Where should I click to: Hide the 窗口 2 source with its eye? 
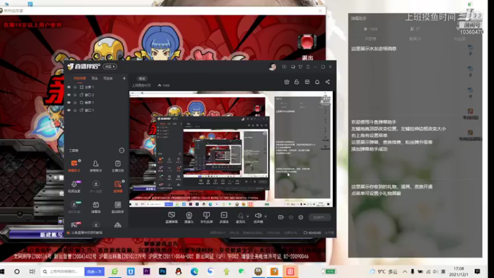tap(69, 95)
